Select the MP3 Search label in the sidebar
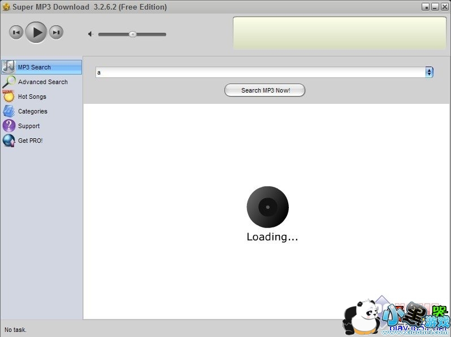The image size is (451, 337). pos(34,67)
